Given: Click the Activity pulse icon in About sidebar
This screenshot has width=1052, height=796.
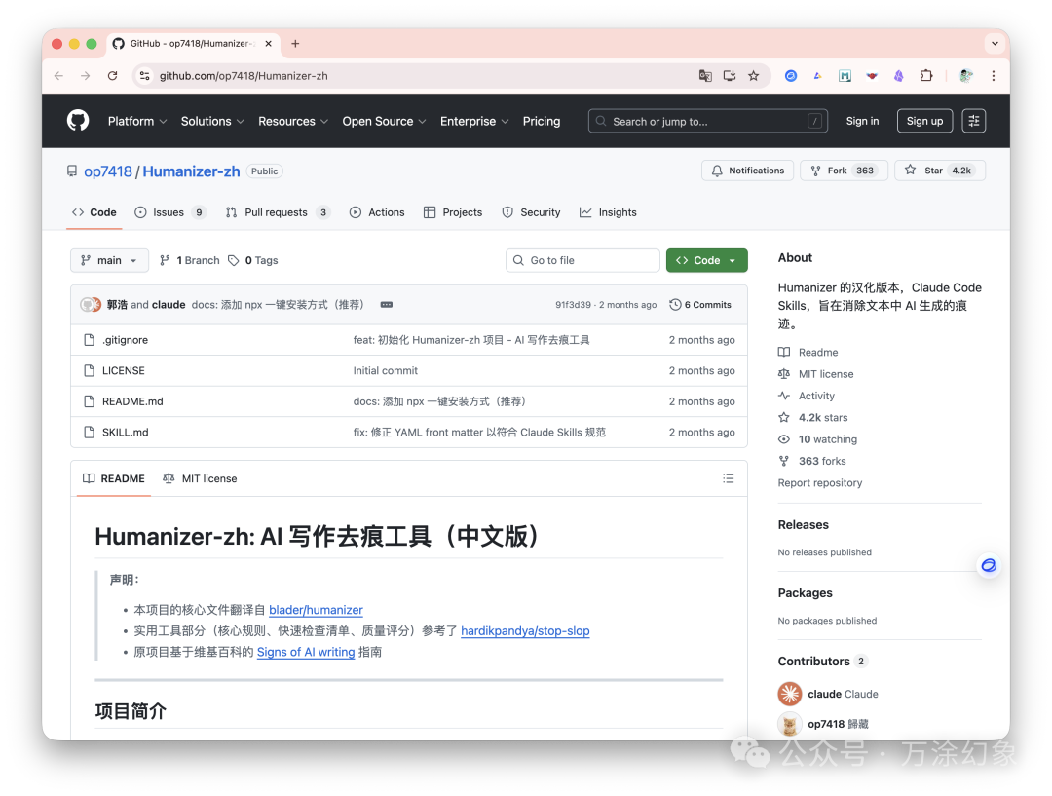Looking at the screenshot, I should 783,395.
